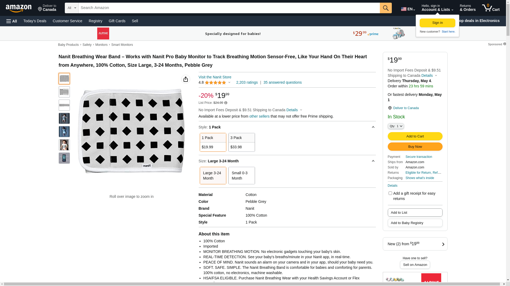The image size is (510, 286).
Task: Click the share icon on the product image
Action: coord(185,79)
